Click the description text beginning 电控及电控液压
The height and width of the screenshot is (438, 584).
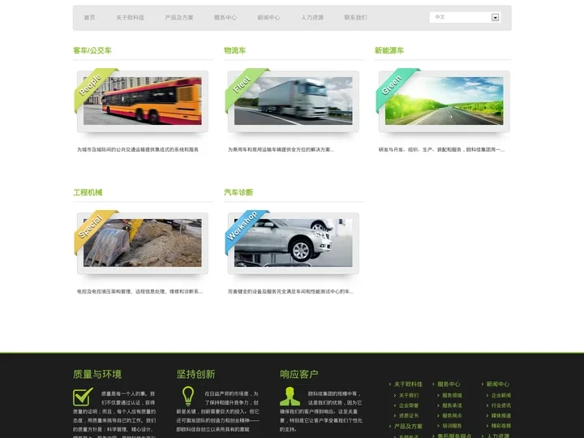140,291
